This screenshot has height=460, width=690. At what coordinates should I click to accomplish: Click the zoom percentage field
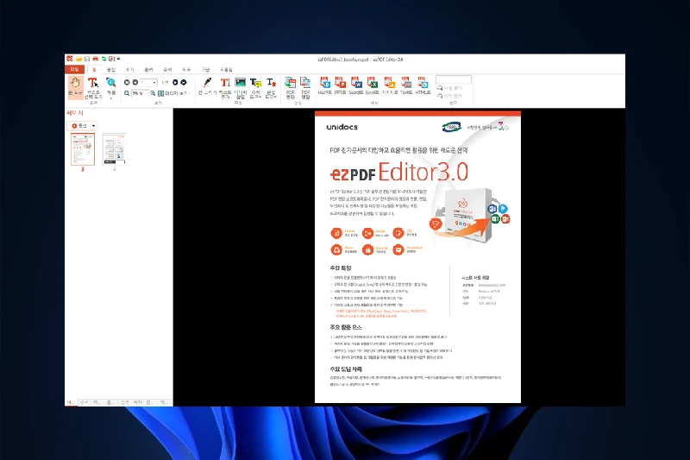coord(140,93)
